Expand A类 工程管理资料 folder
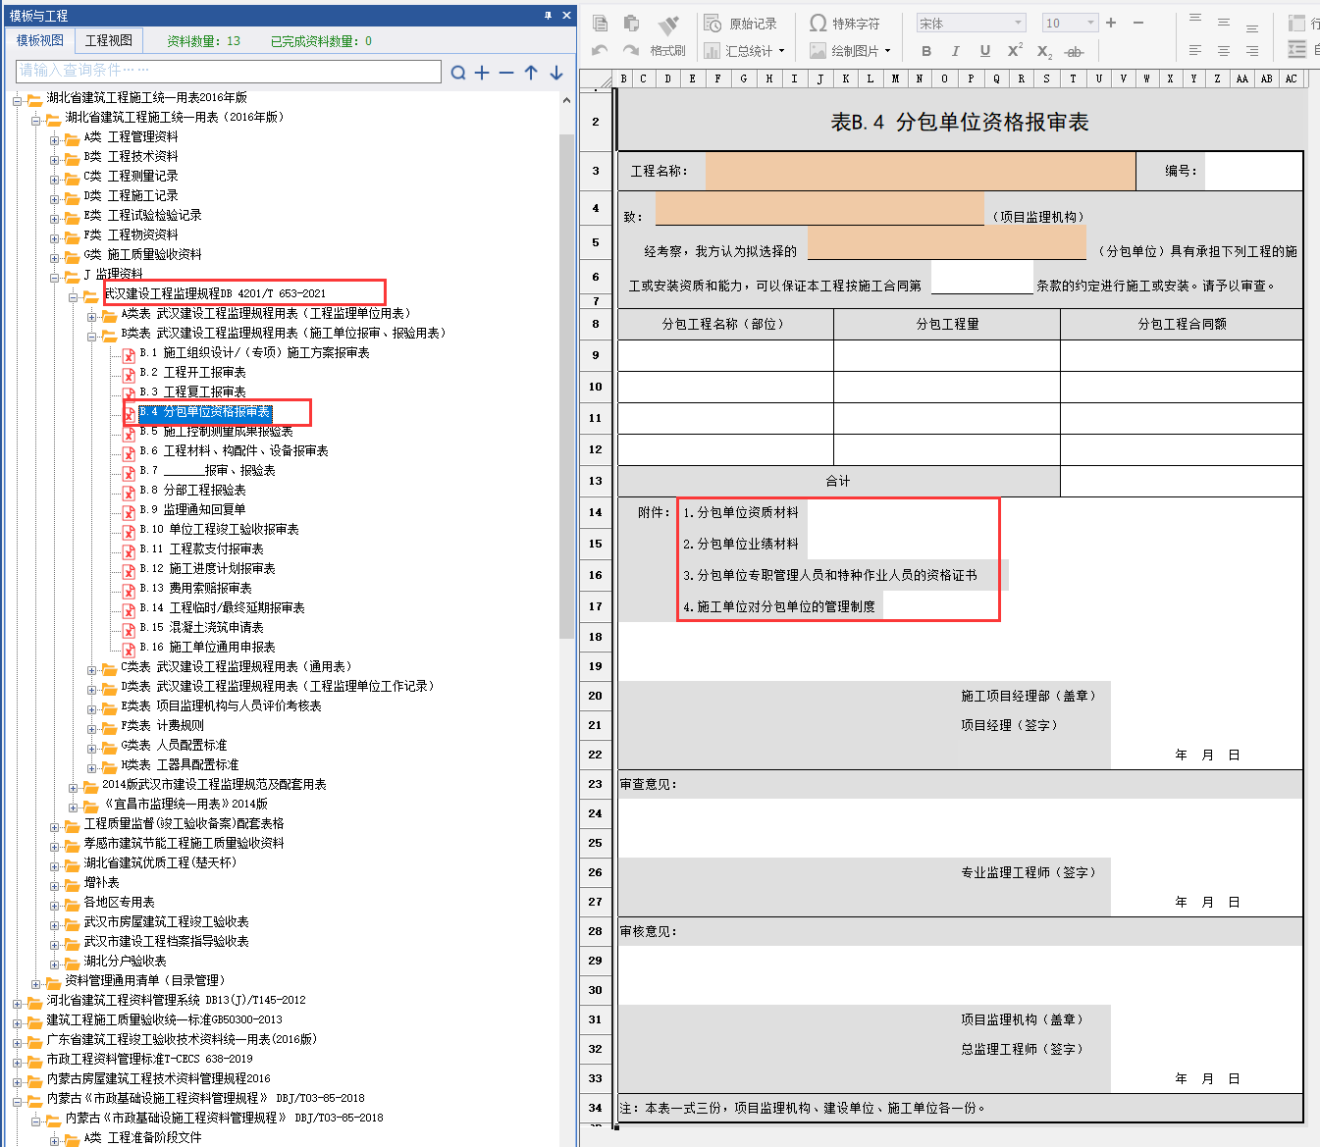Image resolution: width=1320 pixels, height=1147 pixels. [55, 138]
